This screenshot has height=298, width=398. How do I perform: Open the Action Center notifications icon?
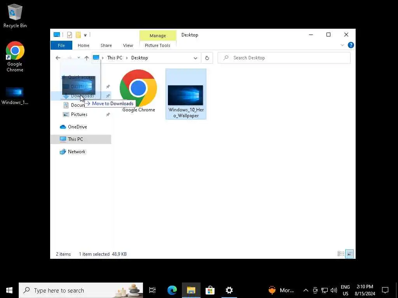point(385,290)
